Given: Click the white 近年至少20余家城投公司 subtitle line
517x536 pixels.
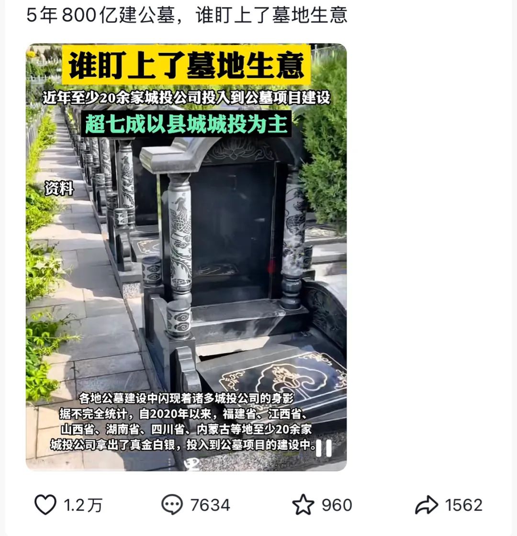Looking at the screenshot, I should click(186, 98).
